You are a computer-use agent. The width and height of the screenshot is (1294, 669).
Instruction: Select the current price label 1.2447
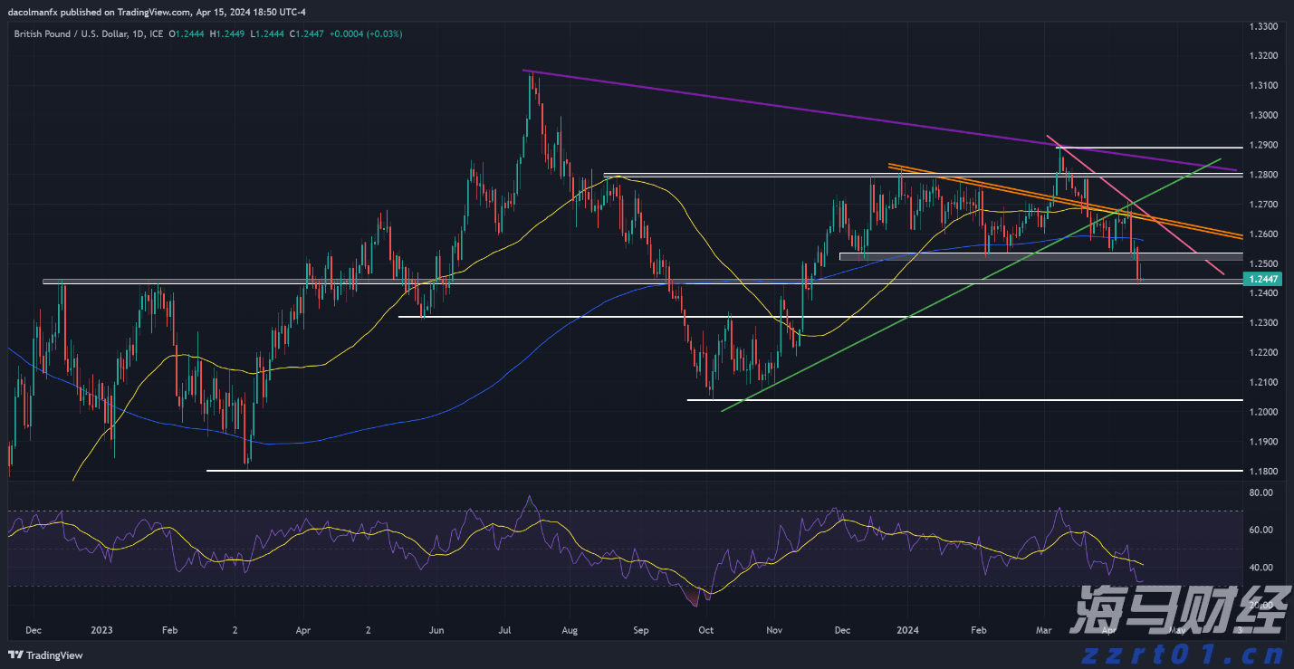[1263, 280]
